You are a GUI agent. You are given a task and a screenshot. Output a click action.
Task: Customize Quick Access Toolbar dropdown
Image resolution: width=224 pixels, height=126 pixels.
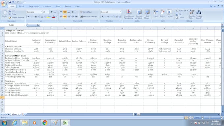pos(25,2)
